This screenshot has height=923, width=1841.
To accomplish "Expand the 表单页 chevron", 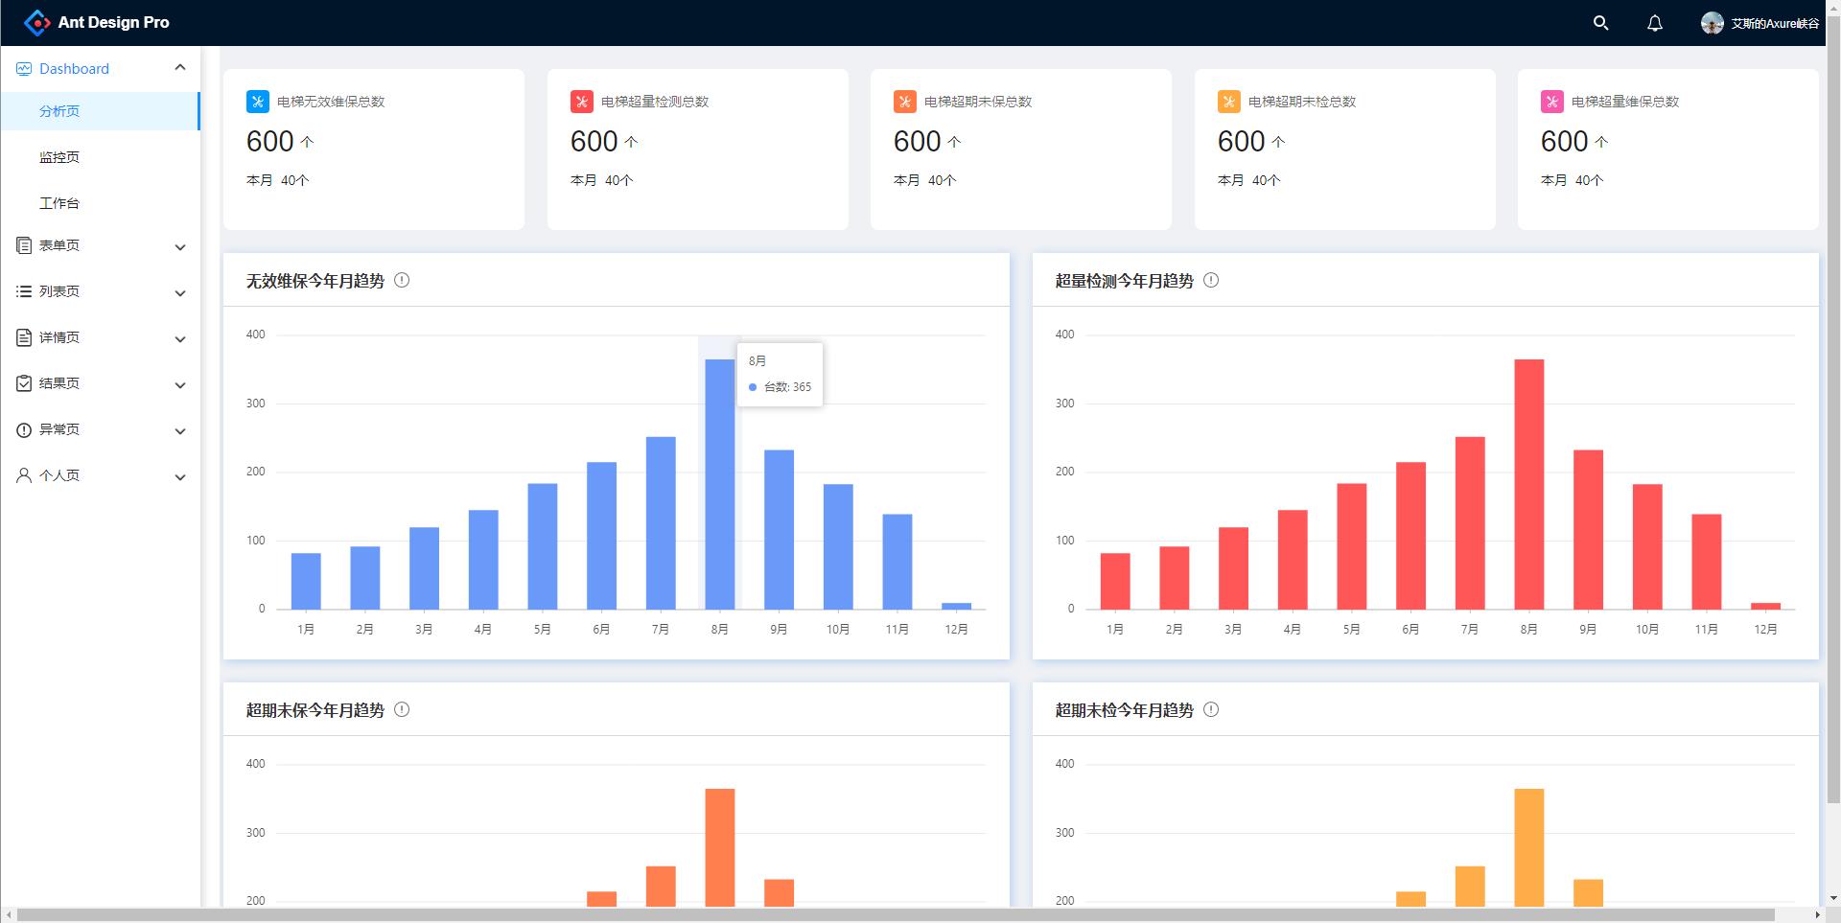I will tap(180, 247).
